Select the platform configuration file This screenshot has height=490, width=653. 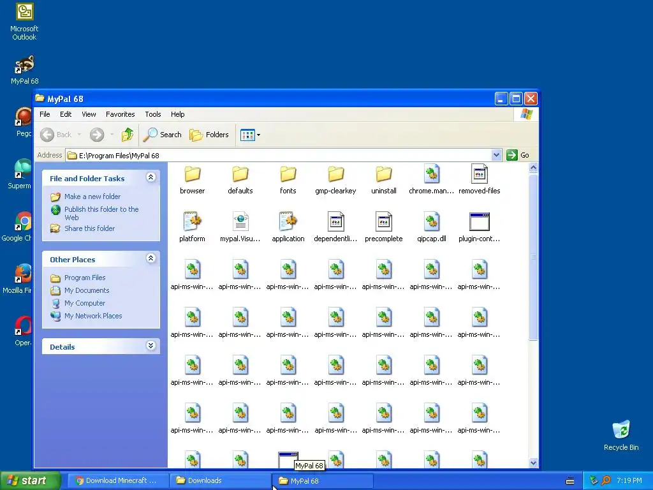point(192,228)
